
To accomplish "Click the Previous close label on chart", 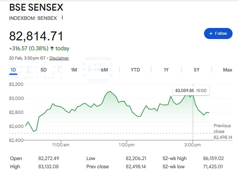I will 222,128.
